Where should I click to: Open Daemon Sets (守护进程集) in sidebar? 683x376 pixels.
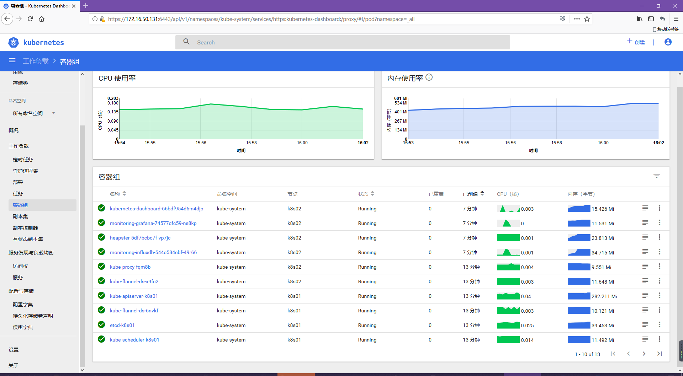tap(25, 171)
